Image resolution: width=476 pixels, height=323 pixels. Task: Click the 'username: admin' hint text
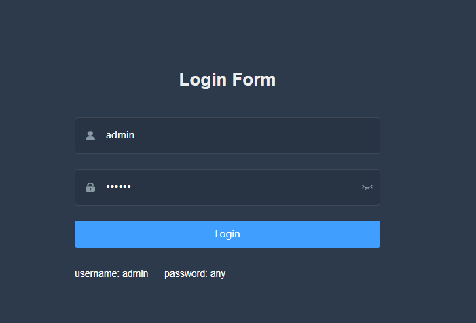(x=111, y=273)
